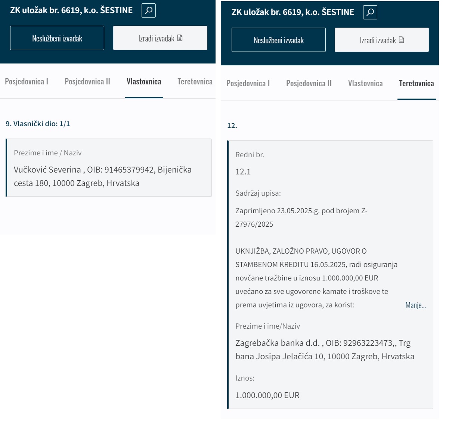The width and height of the screenshot is (455, 425).
Task: Click the Prezime i ime/Naziv label in the right panel
Action: coord(267,326)
